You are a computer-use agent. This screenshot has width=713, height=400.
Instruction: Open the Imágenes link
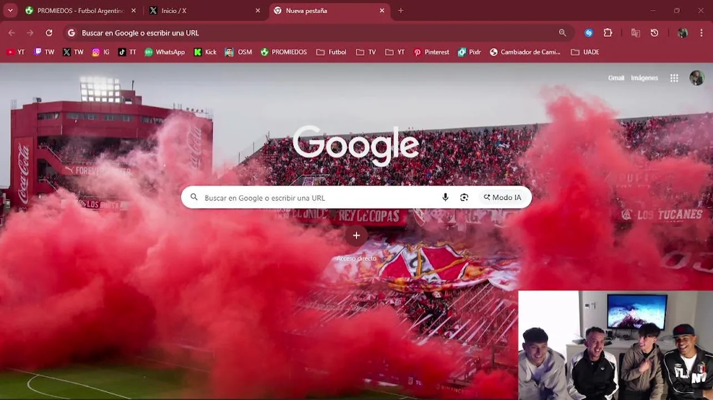click(644, 78)
